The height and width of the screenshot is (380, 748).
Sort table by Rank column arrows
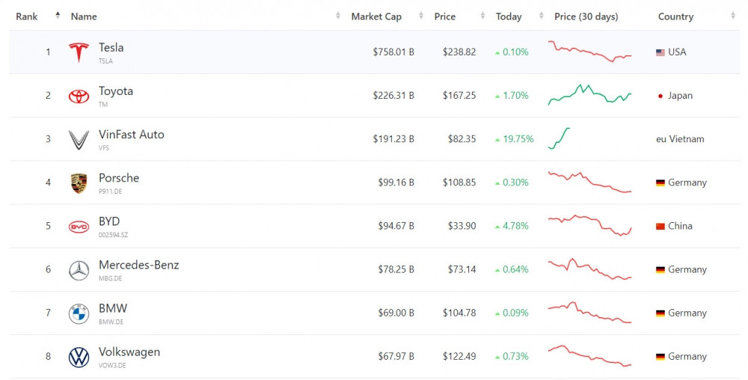[58, 15]
